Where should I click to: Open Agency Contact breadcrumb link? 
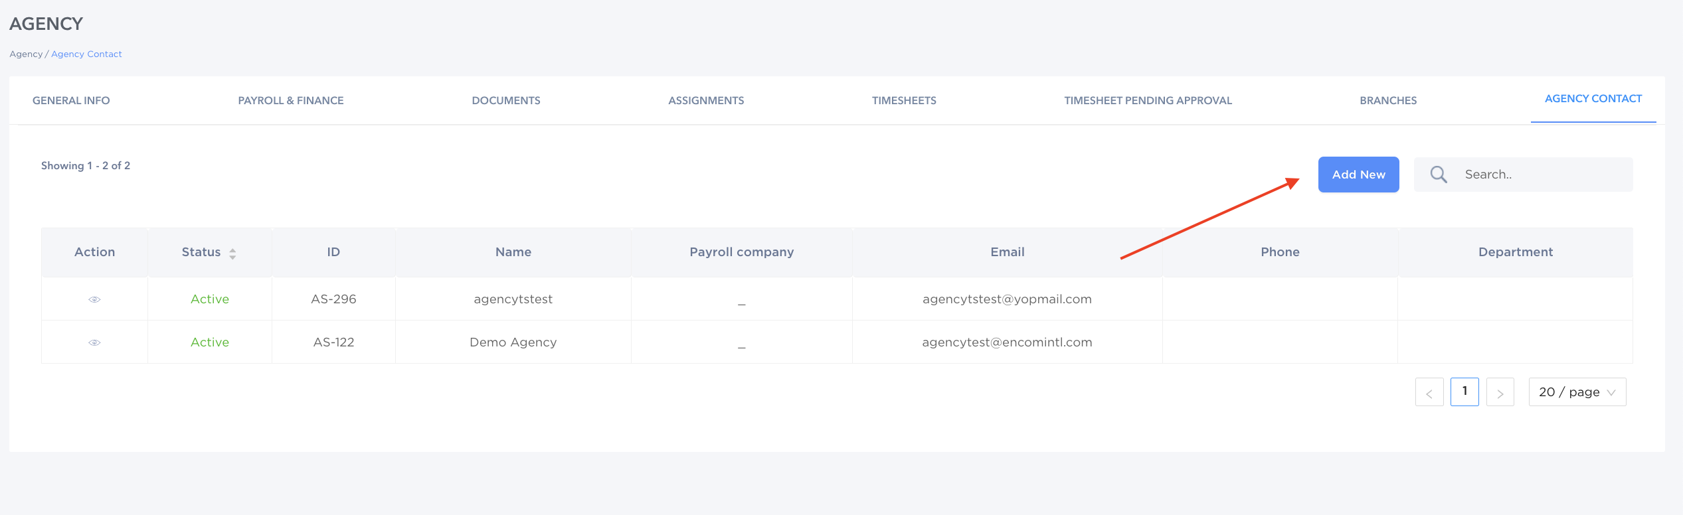[x=86, y=54]
